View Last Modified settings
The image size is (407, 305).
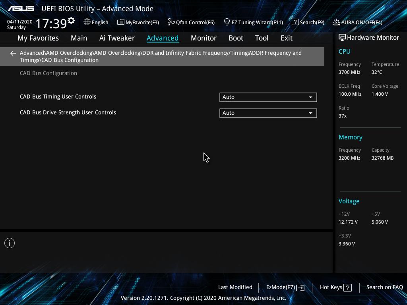point(235,288)
